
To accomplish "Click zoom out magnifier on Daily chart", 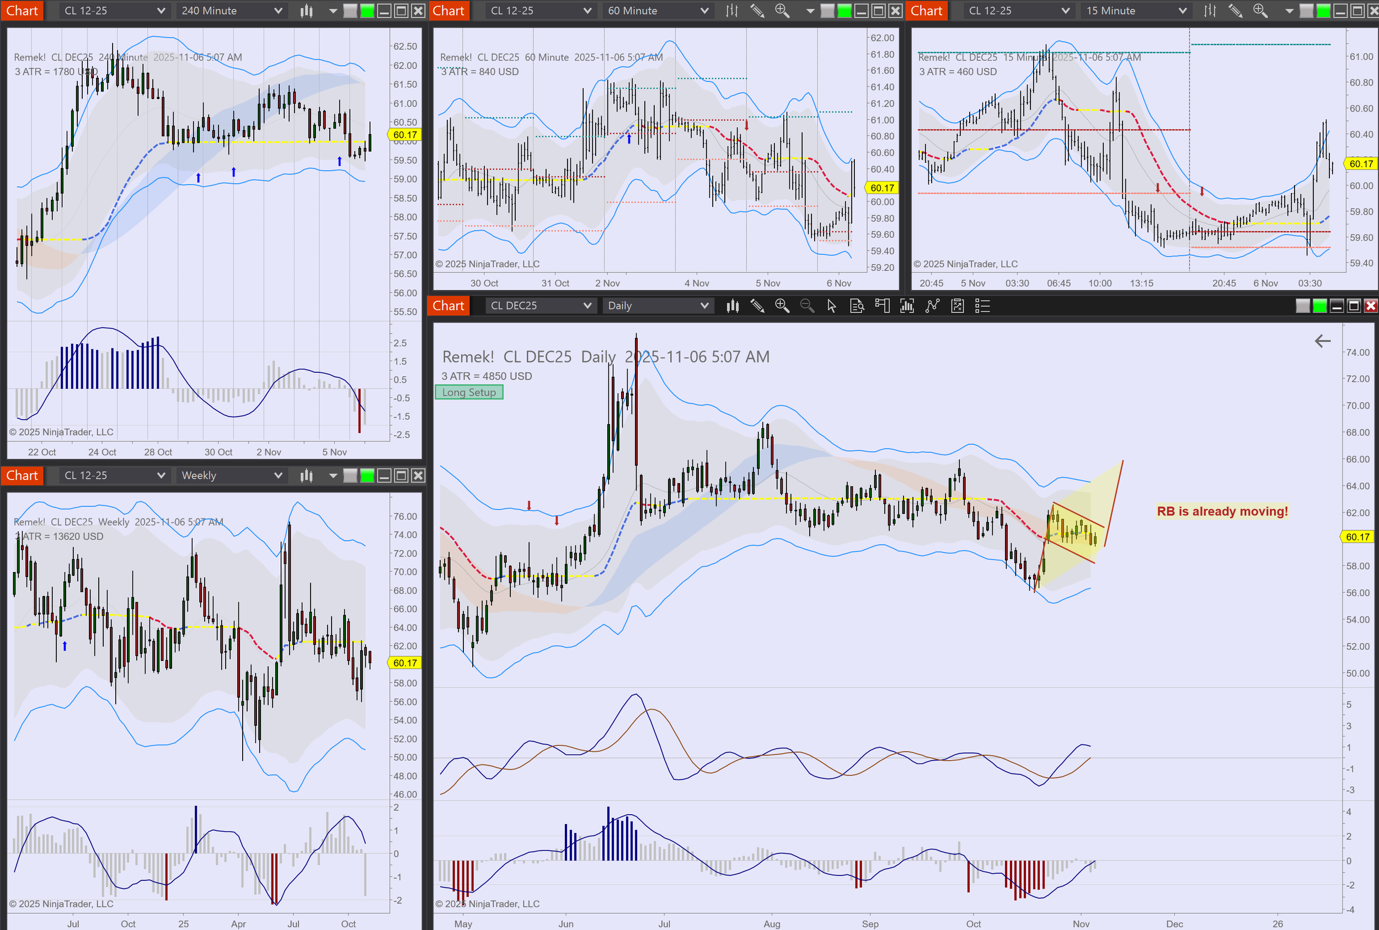I will [x=806, y=306].
